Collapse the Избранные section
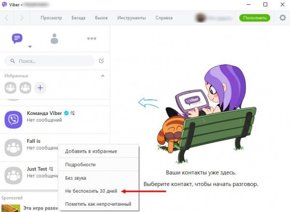This screenshot has width=290, height=212. pos(102,76)
